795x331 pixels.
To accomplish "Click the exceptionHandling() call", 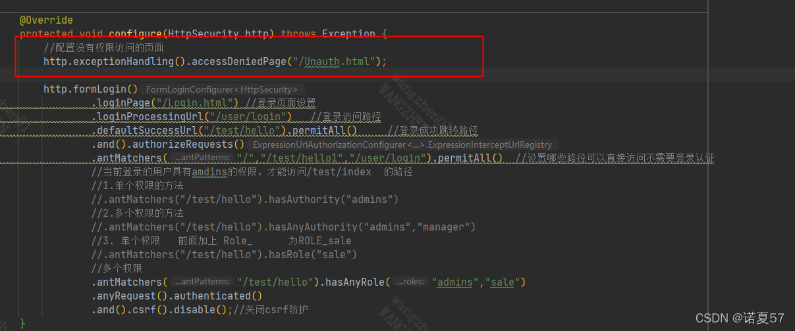I will (129, 62).
